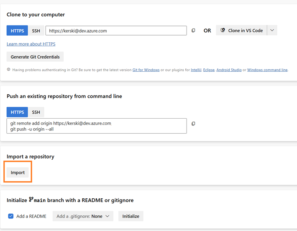Screen dimensions: 297x231
Task: Open the Android Studio plugin link
Action: (229, 70)
